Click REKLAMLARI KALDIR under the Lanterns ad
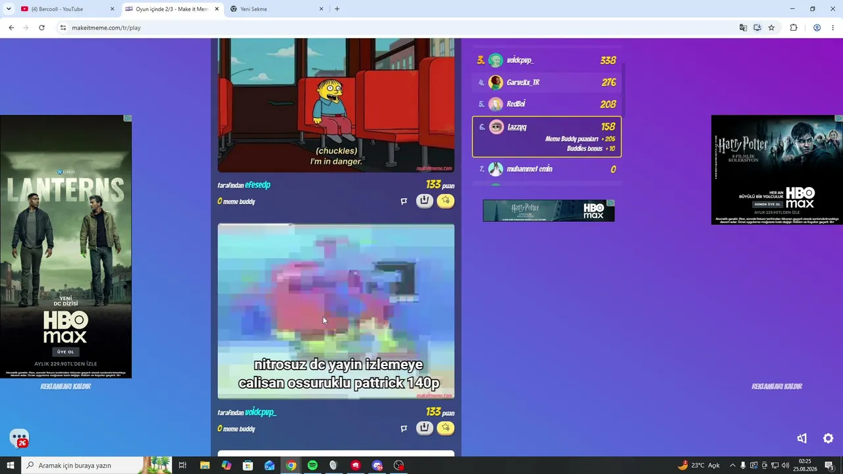This screenshot has height=474, width=843. pyautogui.click(x=66, y=386)
